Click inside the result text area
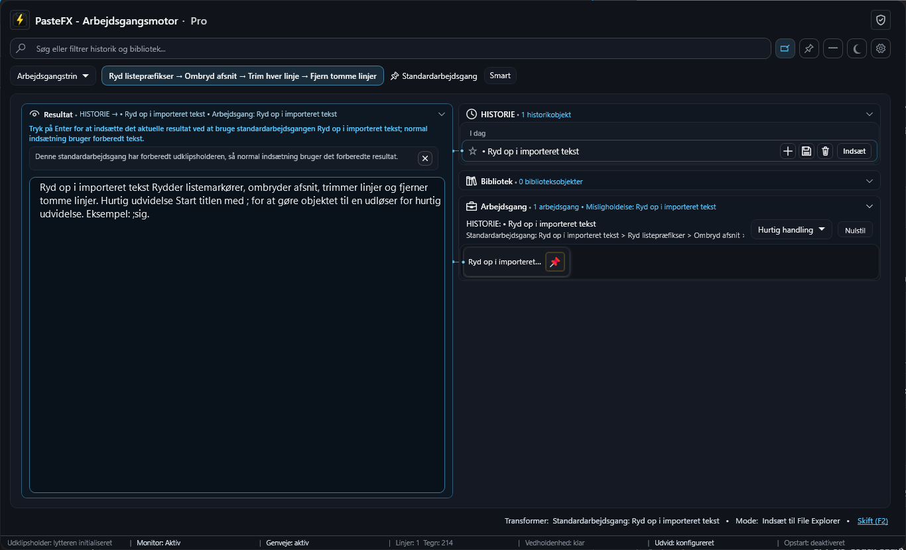 pos(237,335)
